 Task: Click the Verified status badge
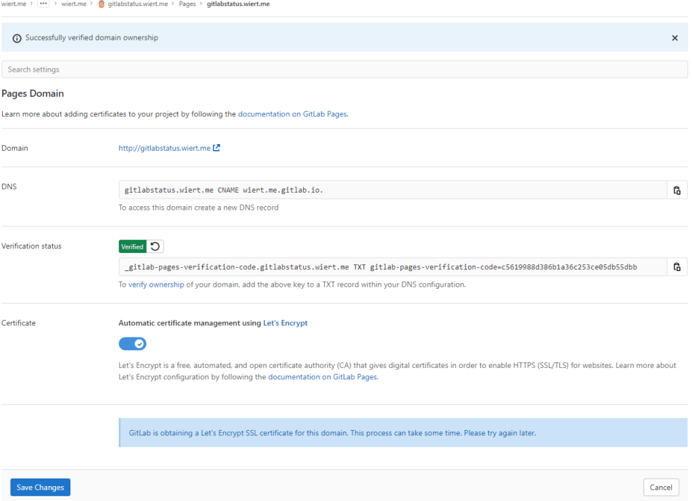[x=133, y=246]
